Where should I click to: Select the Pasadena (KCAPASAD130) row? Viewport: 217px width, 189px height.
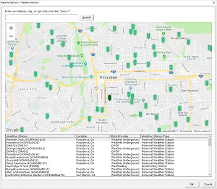[x=107, y=155]
